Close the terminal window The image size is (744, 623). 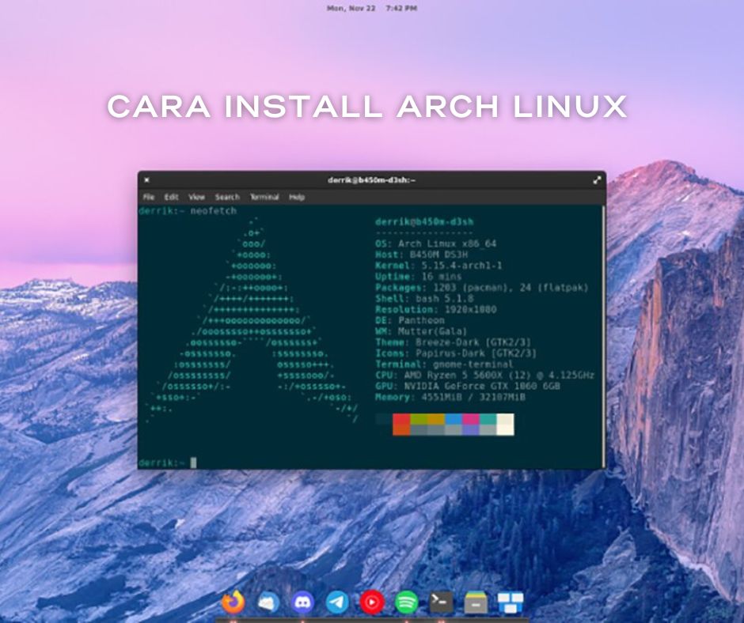(x=147, y=180)
